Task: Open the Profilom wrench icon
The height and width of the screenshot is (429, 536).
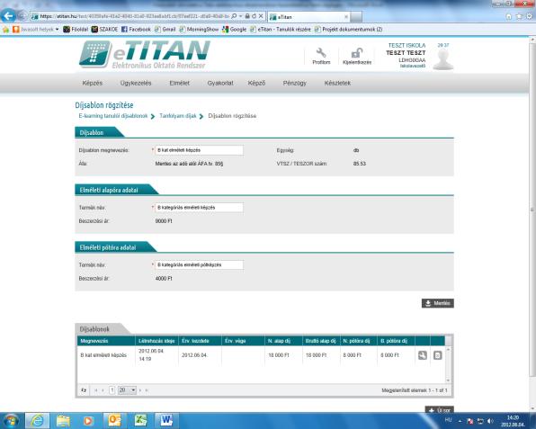Action: coord(321,53)
